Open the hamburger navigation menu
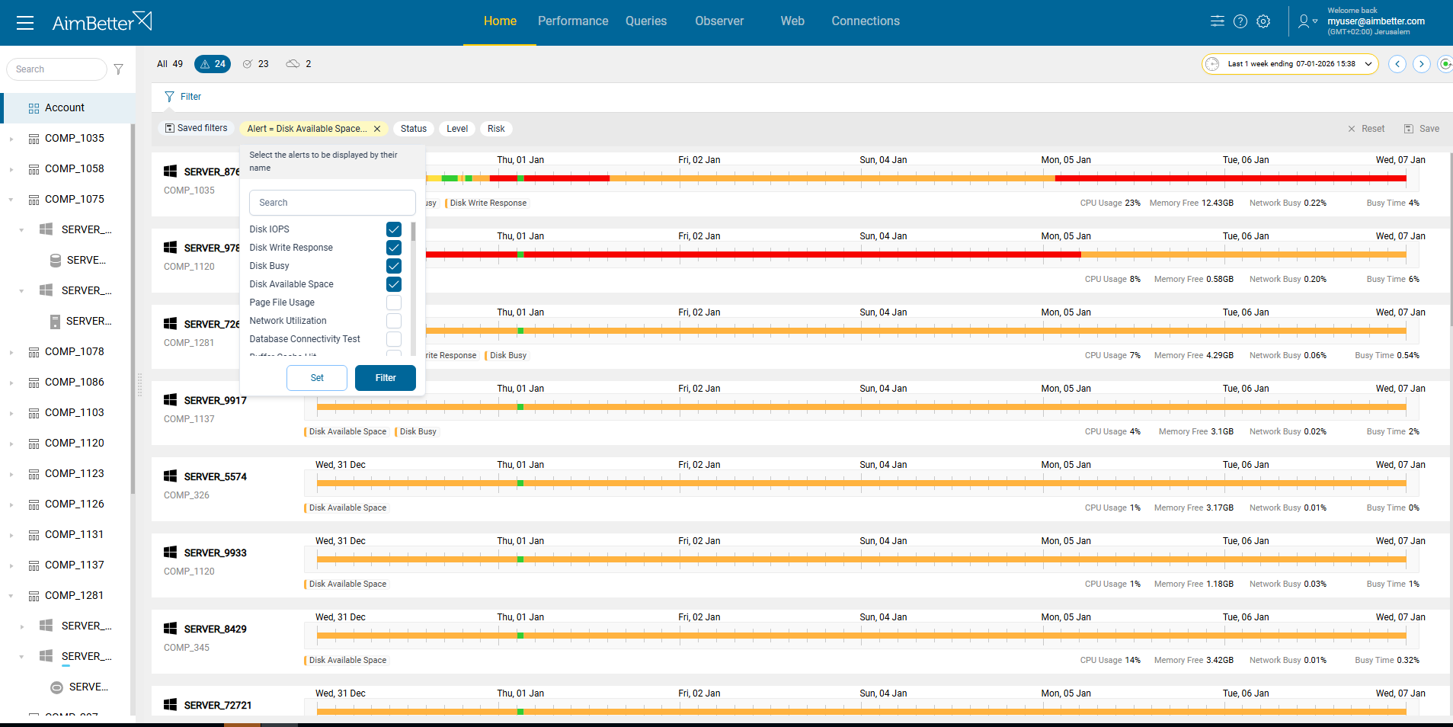The height and width of the screenshot is (727, 1453). 25,23
